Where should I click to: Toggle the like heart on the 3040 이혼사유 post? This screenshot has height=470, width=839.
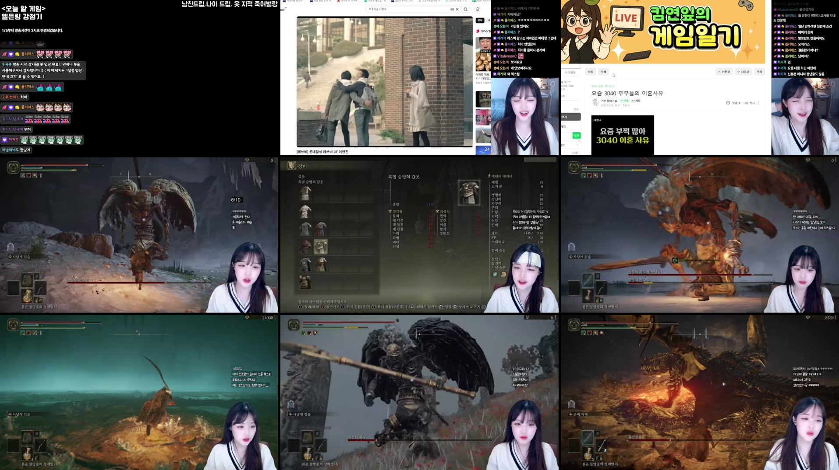(728, 103)
